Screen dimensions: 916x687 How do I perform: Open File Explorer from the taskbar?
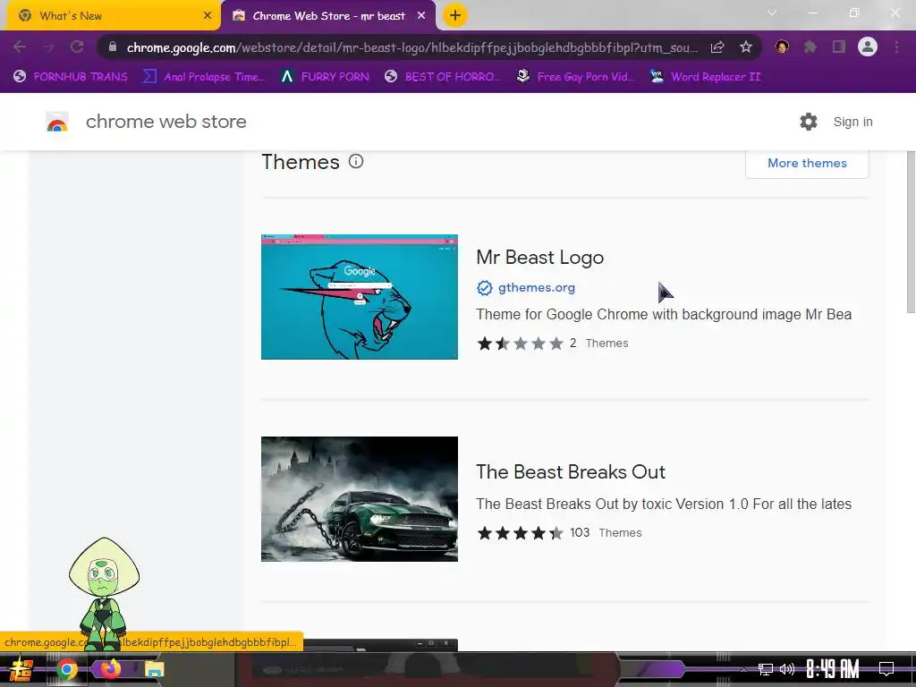tap(154, 669)
